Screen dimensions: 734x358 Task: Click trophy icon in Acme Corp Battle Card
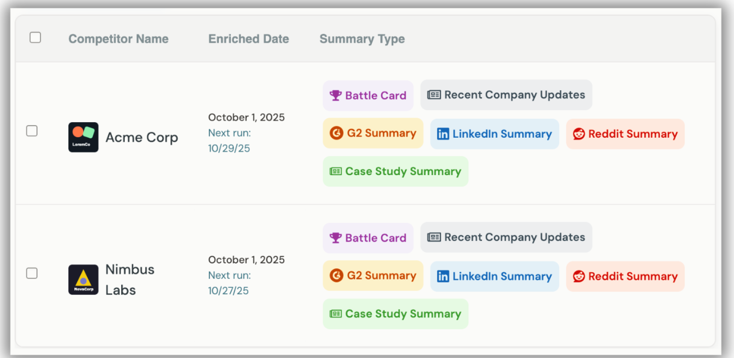click(x=335, y=95)
